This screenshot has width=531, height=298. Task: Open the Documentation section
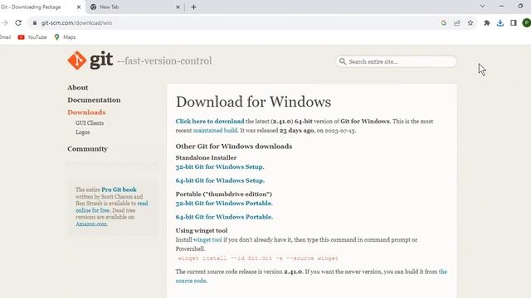[x=94, y=100]
